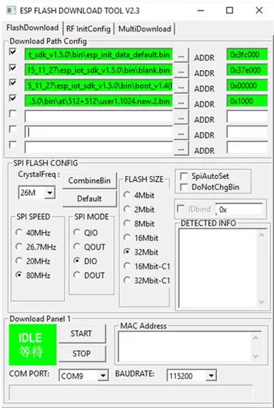
Task: Browse for file in blank.bin row
Action: [x=181, y=71]
